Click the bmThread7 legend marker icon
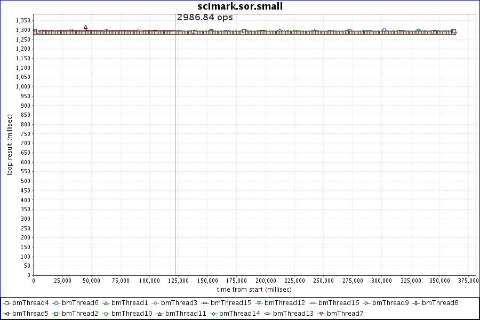The width and height of the screenshot is (480, 320). click(x=321, y=314)
